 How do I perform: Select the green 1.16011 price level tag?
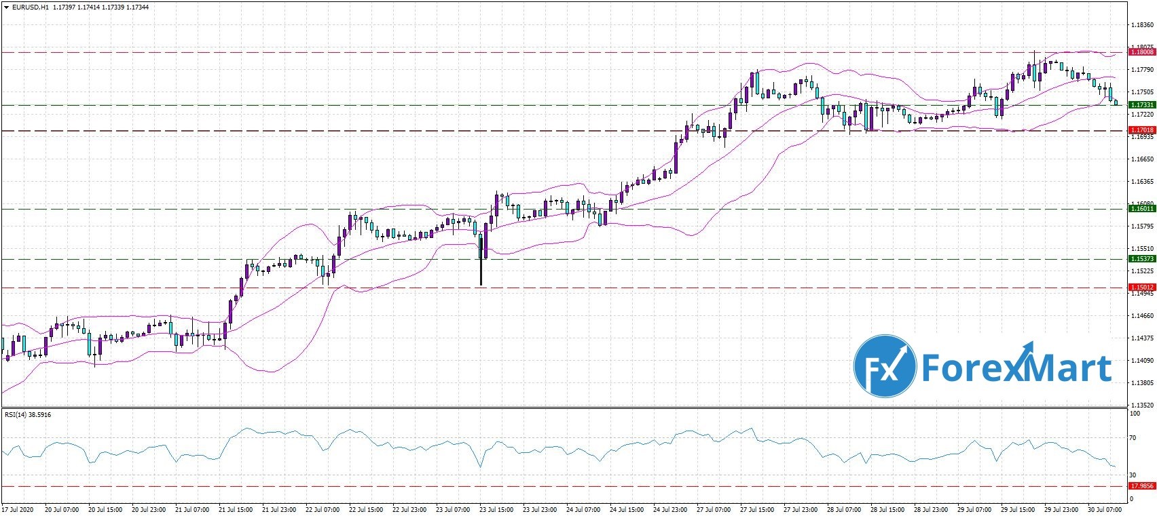coord(1141,209)
